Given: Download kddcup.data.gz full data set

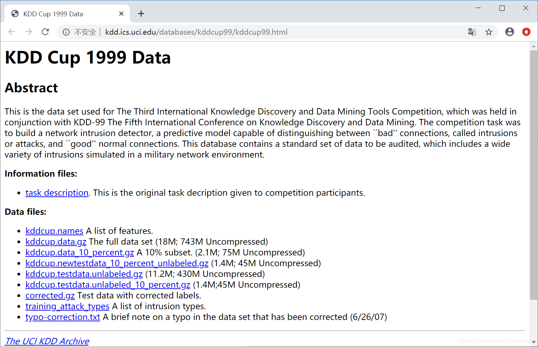Looking at the screenshot, I should [56, 242].
